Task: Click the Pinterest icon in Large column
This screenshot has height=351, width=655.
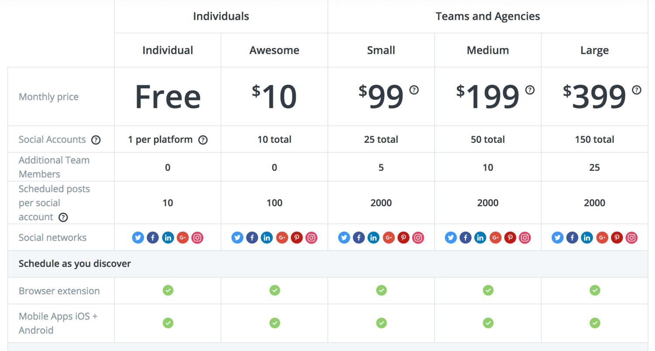Action: click(617, 238)
